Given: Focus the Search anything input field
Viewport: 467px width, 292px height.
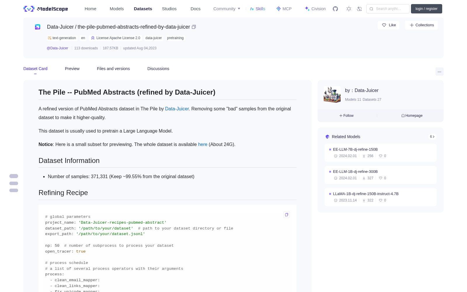Looking at the screenshot, I should pos(388,9).
